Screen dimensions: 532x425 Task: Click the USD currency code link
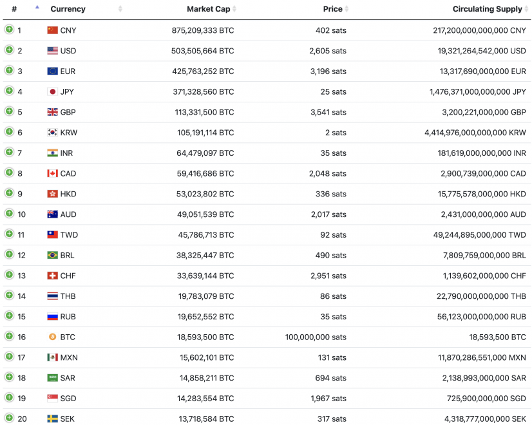tap(66, 50)
